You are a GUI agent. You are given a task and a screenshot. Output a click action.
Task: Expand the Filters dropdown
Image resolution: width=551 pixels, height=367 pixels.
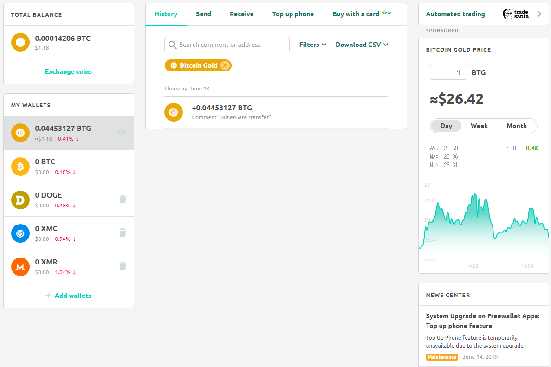click(313, 45)
